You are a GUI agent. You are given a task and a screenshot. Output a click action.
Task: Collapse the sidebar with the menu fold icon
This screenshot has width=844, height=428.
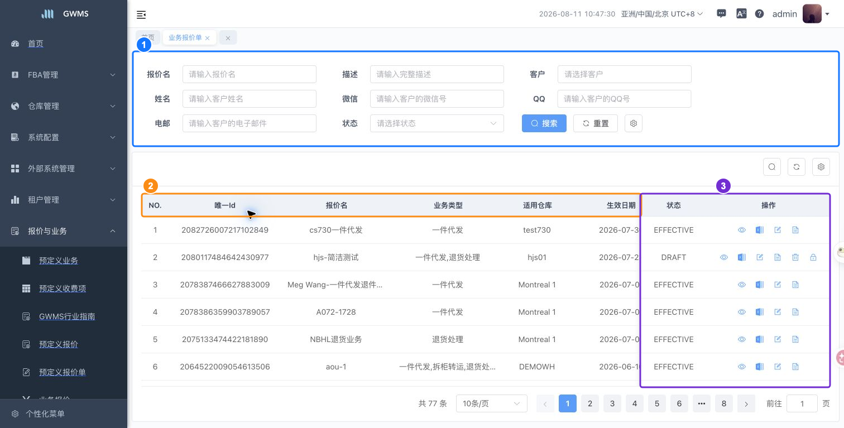pyautogui.click(x=141, y=15)
